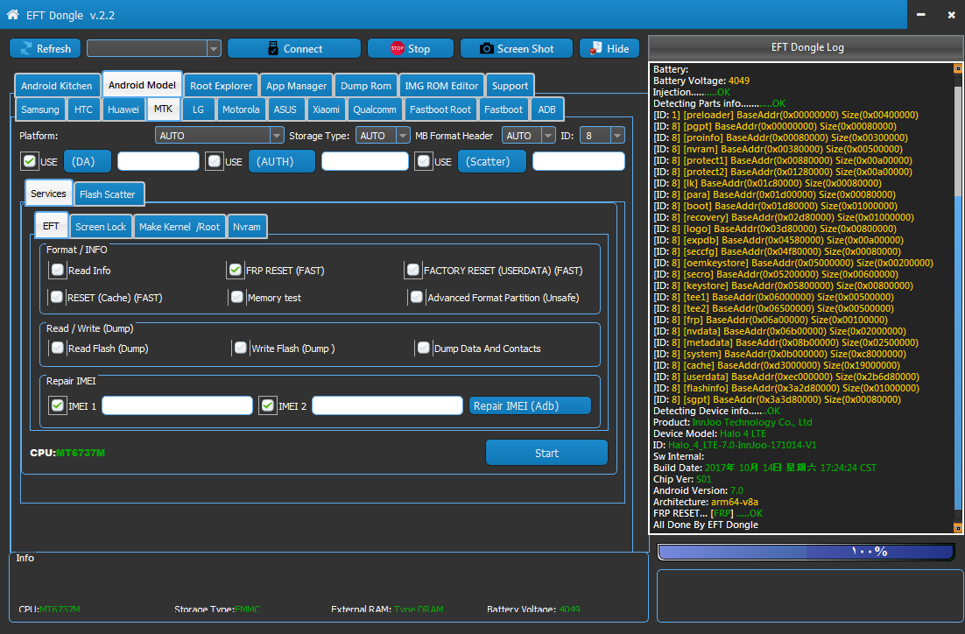This screenshot has width=965, height=634.
Task: Click the Connect button
Action: pos(294,49)
